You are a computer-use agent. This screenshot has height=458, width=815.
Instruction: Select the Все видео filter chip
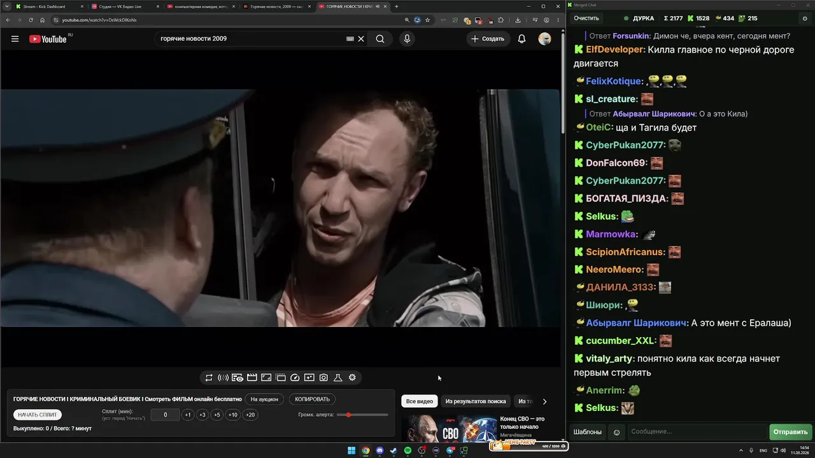[x=420, y=401]
